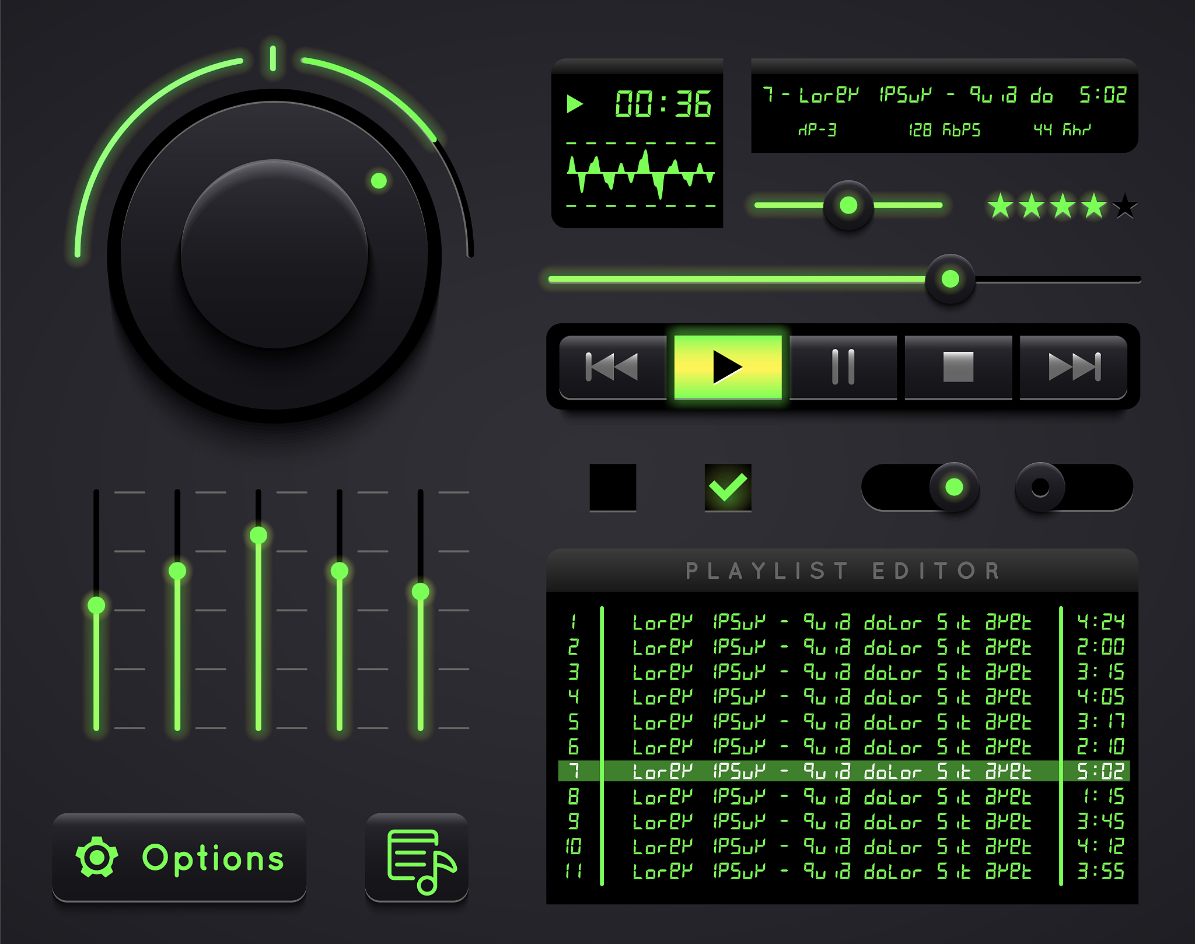Click the 00:36 elapsed time readout

click(663, 104)
